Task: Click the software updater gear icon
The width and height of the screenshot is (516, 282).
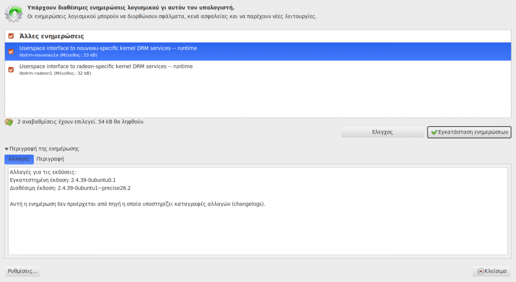Action: coord(13,13)
